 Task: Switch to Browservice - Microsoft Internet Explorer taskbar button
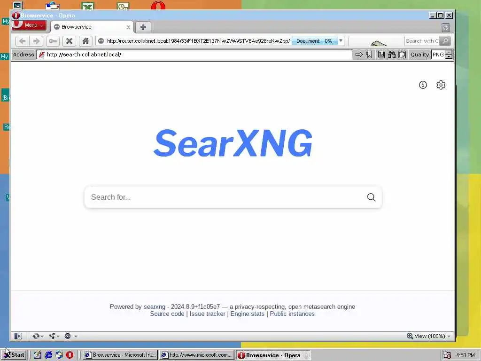[x=120, y=355]
